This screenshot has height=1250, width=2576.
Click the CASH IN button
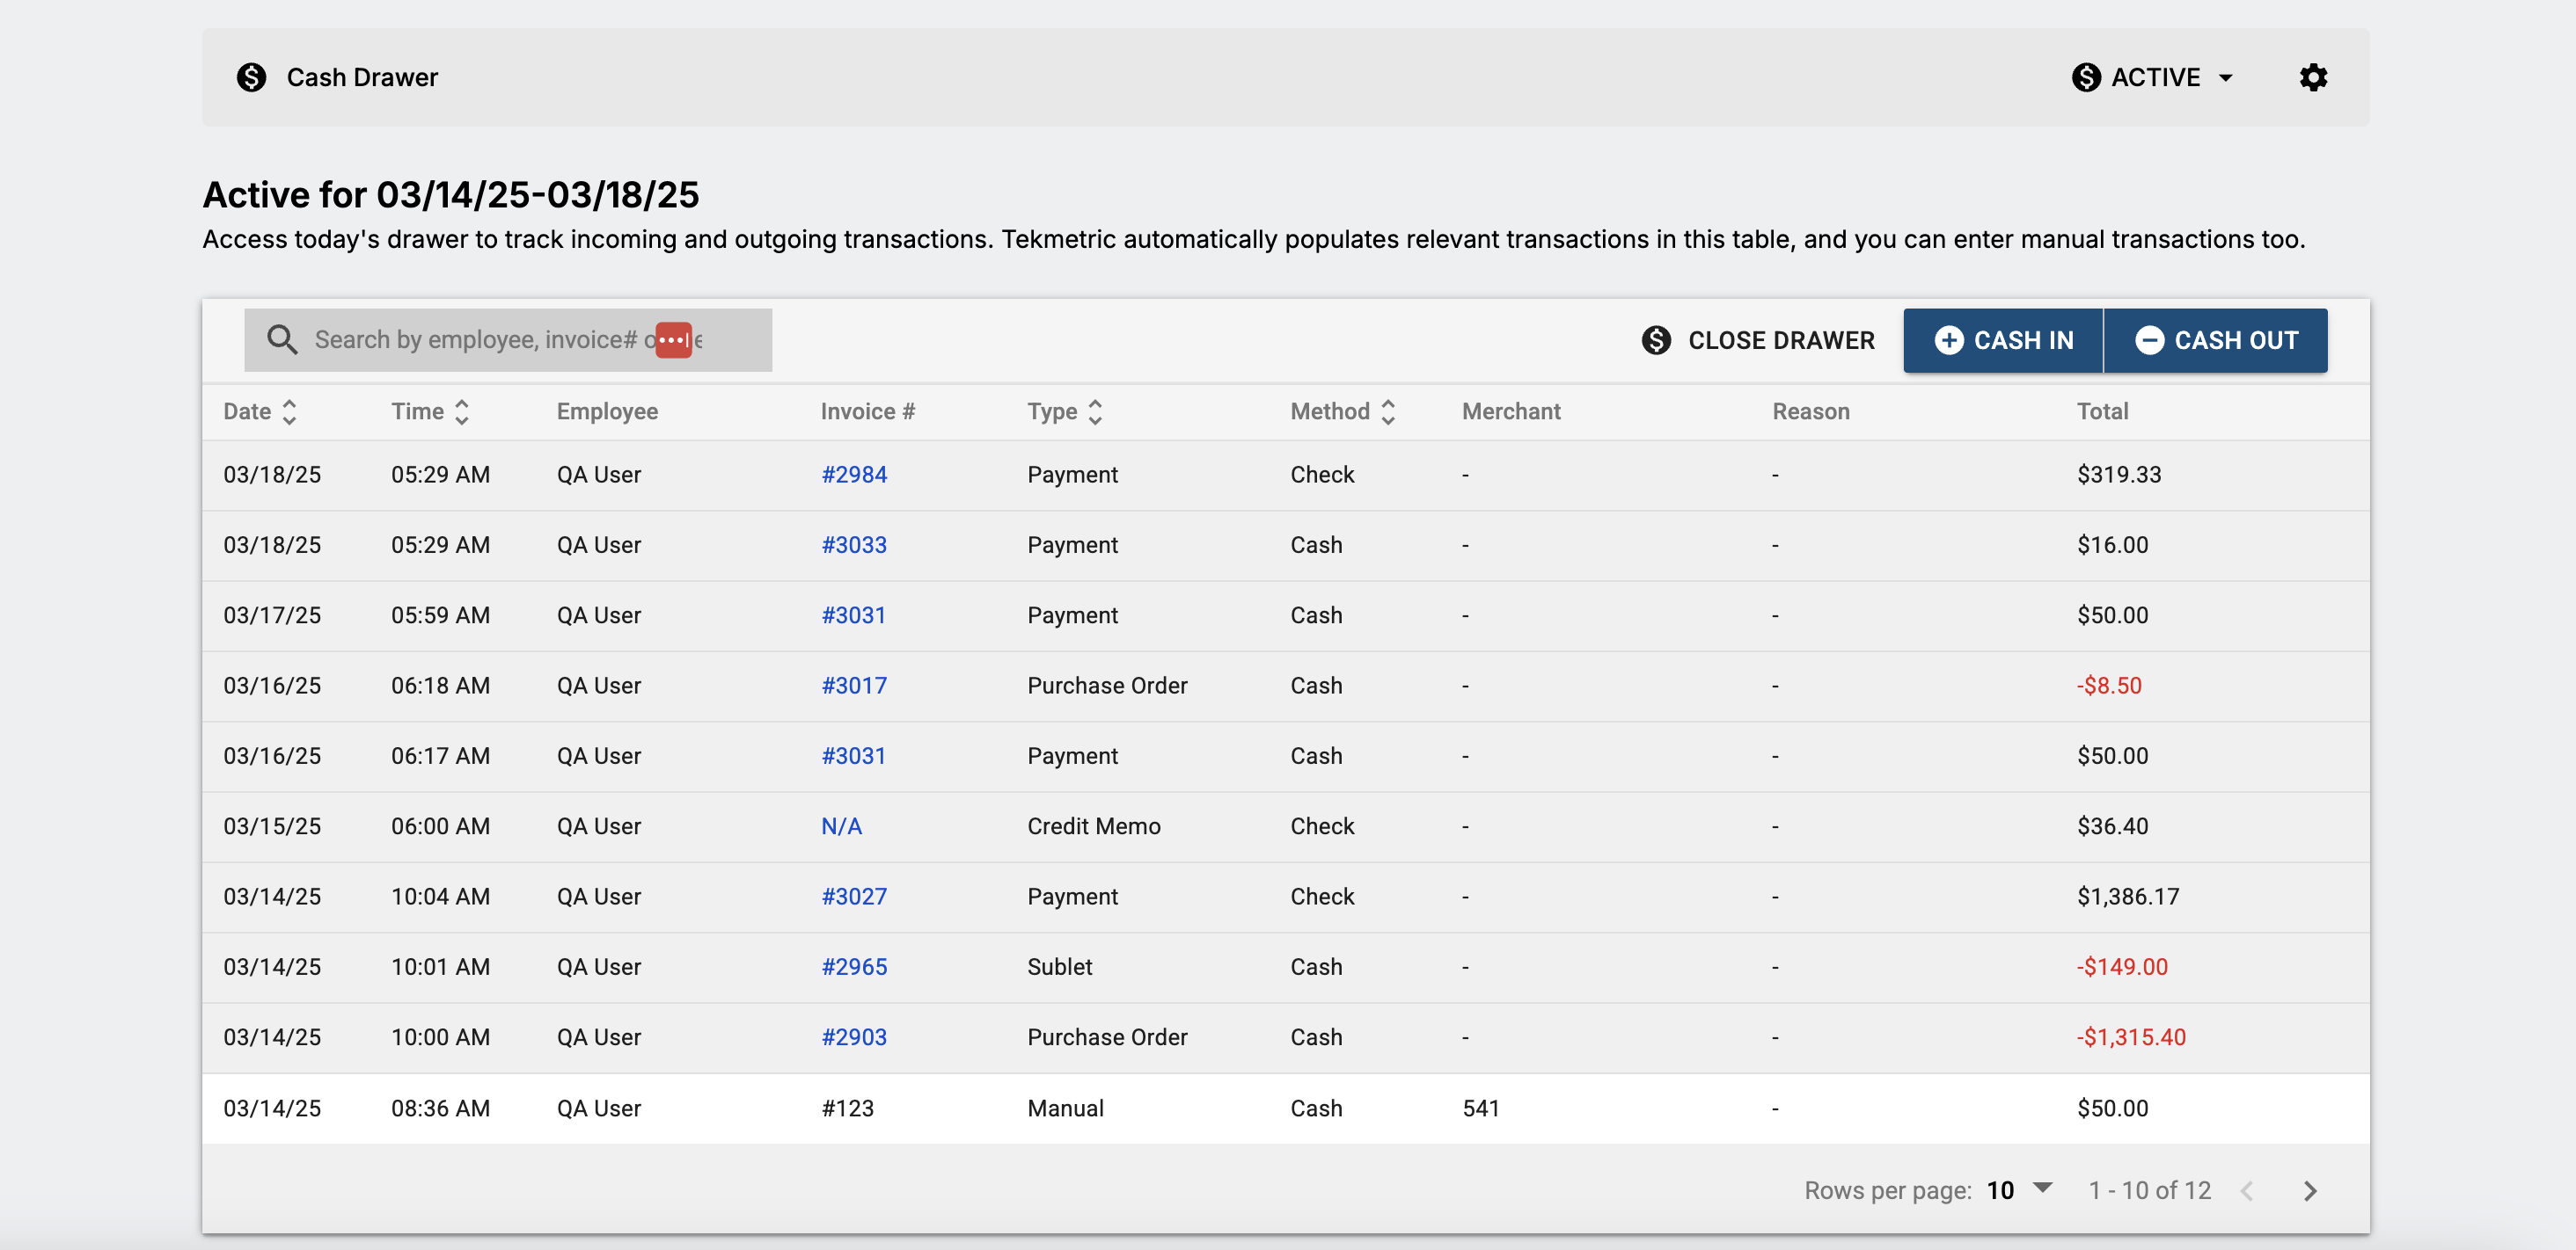(x=2003, y=341)
